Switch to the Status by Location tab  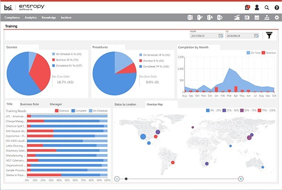(x=125, y=104)
